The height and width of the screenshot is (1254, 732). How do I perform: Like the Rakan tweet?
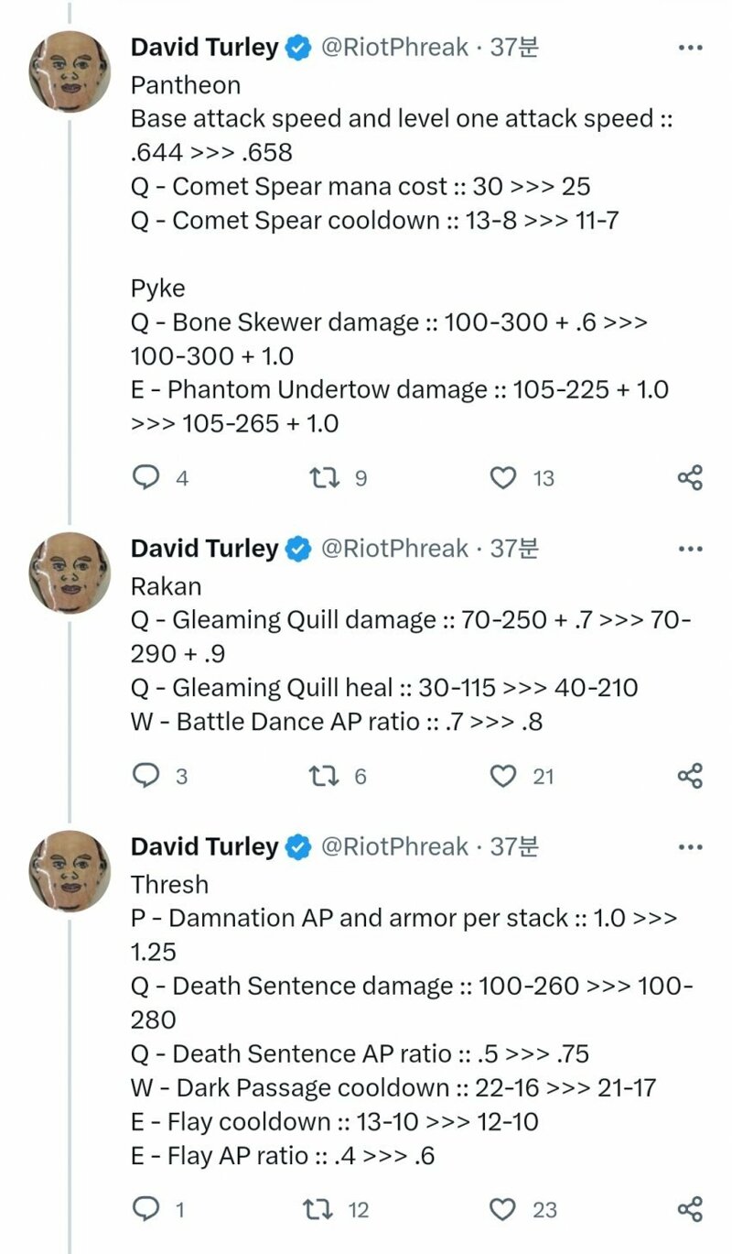504,776
